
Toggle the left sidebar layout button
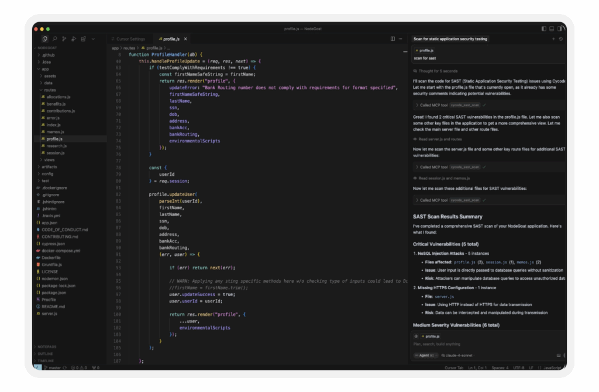[x=544, y=29]
